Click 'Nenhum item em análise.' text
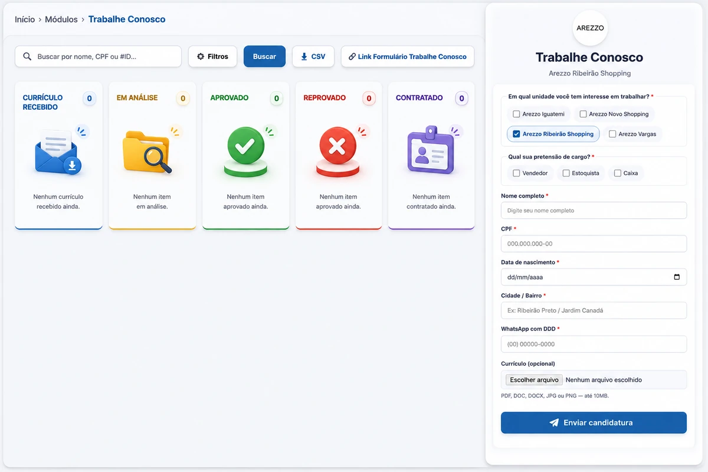 (x=152, y=202)
